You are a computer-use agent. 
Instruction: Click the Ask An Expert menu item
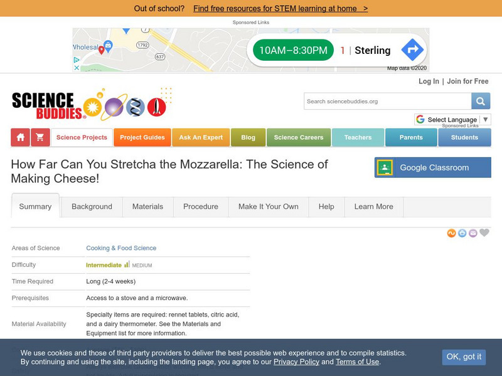point(201,137)
